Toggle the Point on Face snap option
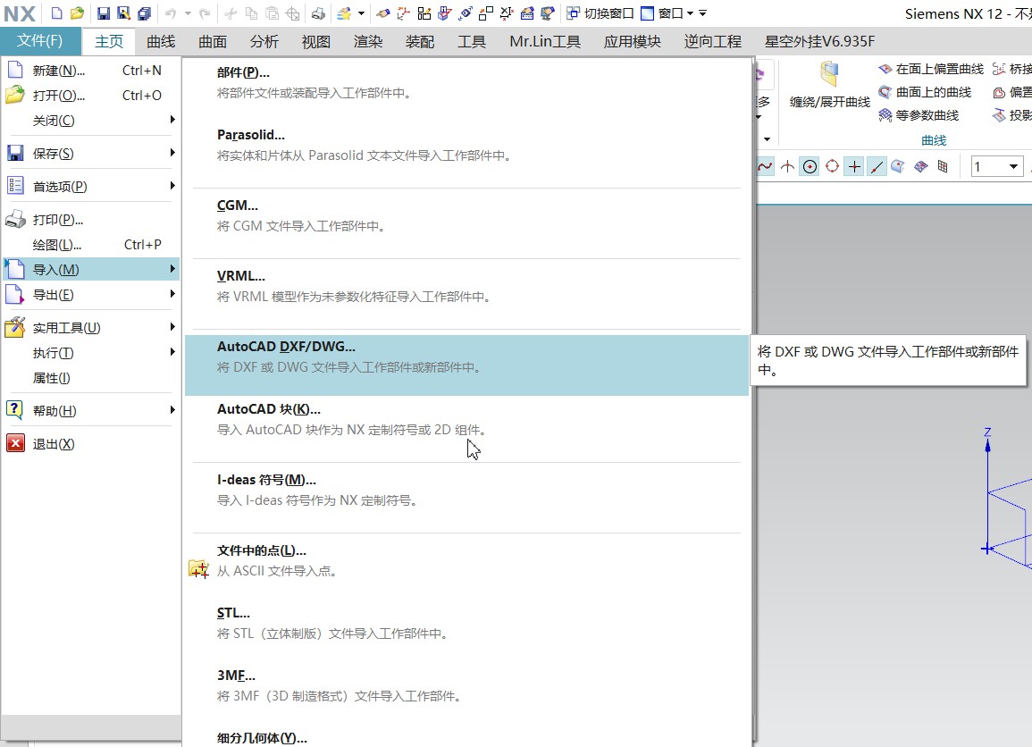 [898, 166]
